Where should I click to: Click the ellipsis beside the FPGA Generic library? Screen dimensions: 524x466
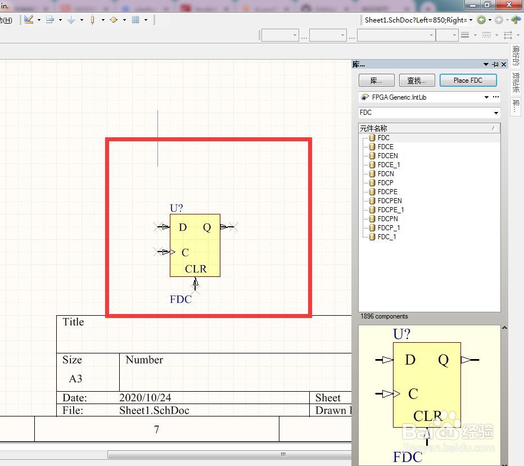click(x=496, y=97)
